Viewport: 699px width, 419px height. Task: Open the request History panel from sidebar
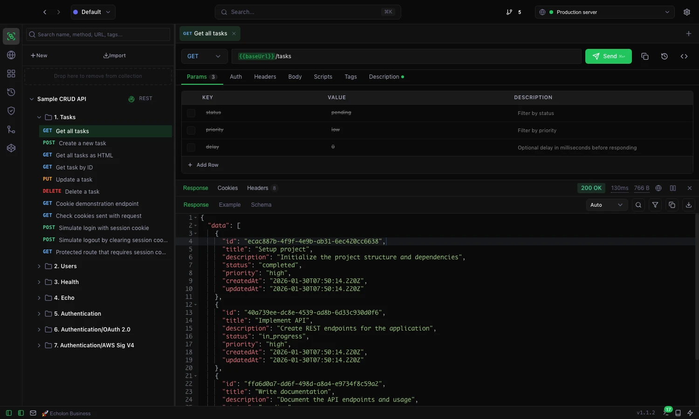[11, 92]
